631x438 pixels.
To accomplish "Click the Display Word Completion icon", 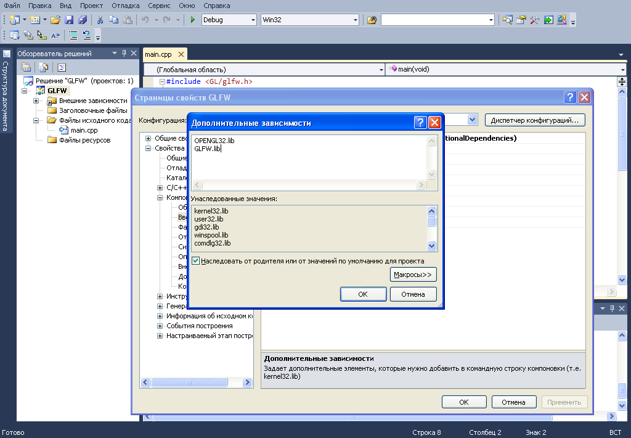I will click(x=55, y=35).
